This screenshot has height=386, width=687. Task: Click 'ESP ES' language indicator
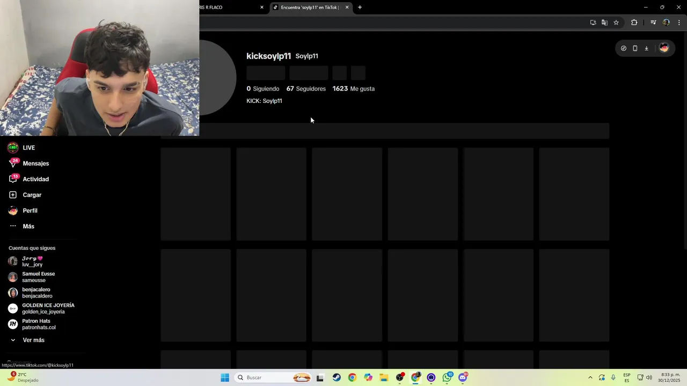[x=627, y=377]
